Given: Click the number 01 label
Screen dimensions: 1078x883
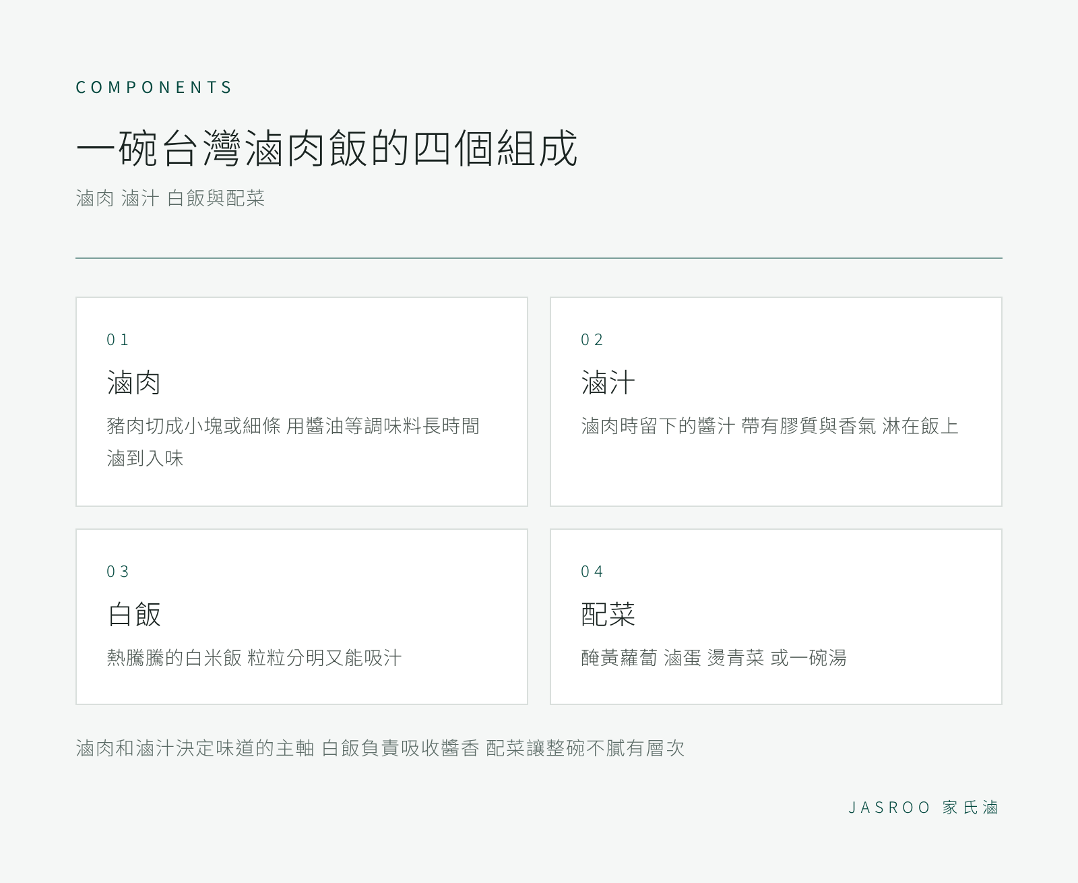Looking at the screenshot, I should pos(117,340).
